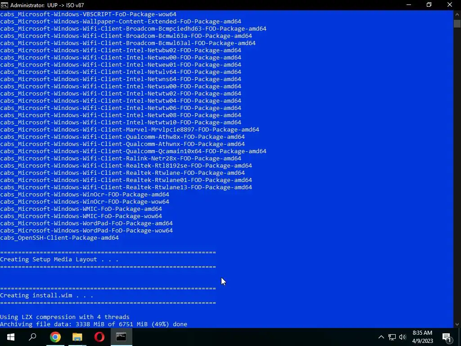Minimize the UUP -> ISO window
This screenshot has width=461, height=346.
[x=409, y=5]
